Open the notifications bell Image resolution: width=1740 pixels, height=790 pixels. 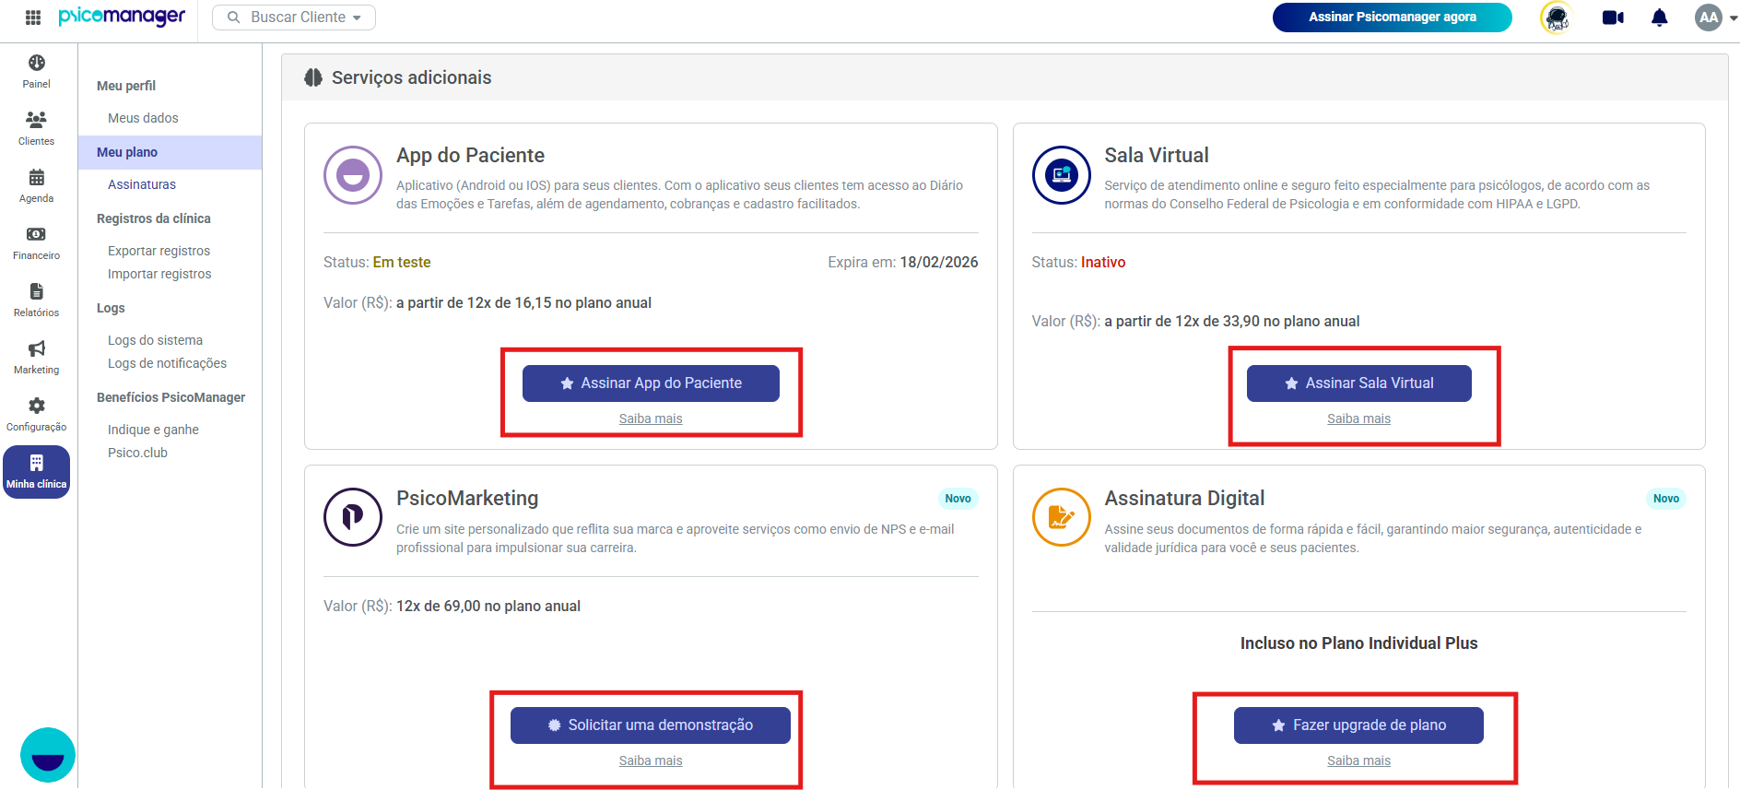coord(1660,18)
